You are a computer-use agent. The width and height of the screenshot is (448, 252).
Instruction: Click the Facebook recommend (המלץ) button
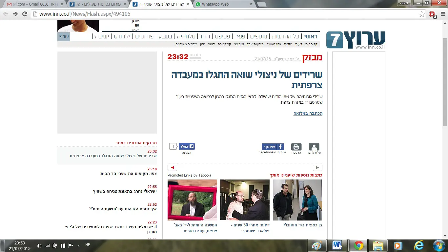[x=187, y=146]
